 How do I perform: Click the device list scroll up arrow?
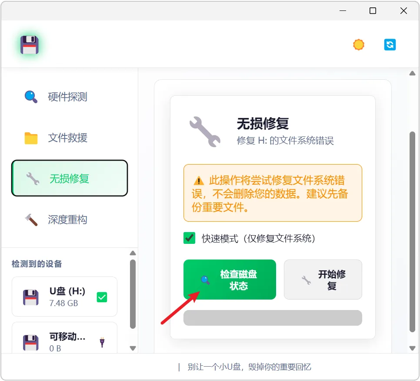coord(133,253)
